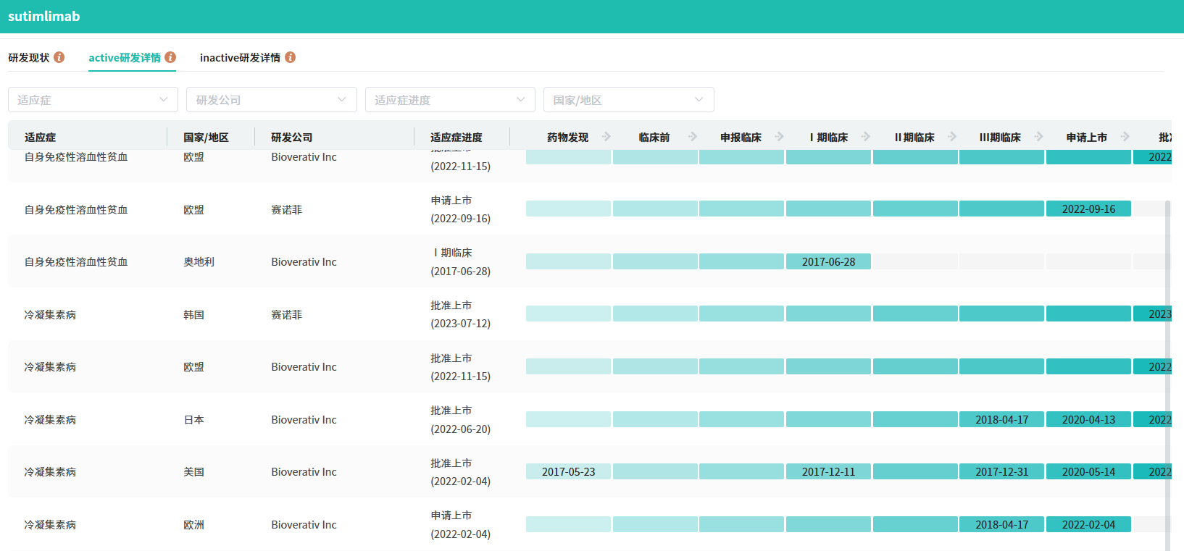Image resolution: width=1184 pixels, height=551 pixels.
Task: Click info icon next to inactive研发详情
Action: coord(290,57)
